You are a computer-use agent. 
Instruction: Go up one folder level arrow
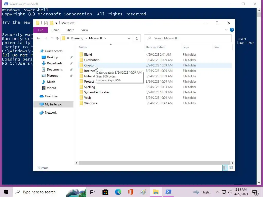pyautogui.click(x=57, y=38)
